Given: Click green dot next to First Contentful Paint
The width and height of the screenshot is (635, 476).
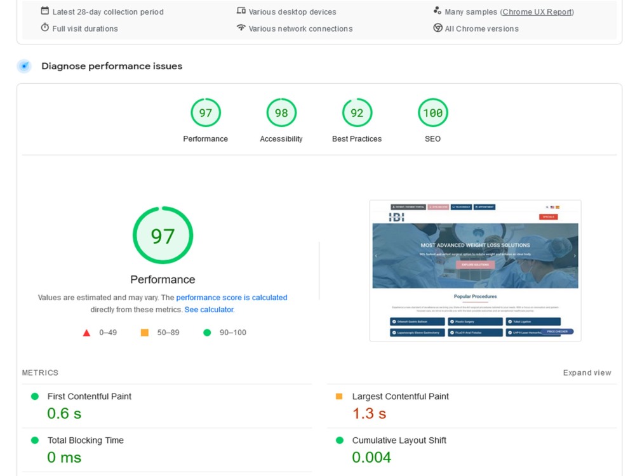Looking at the screenshot, I should point(35,396).
